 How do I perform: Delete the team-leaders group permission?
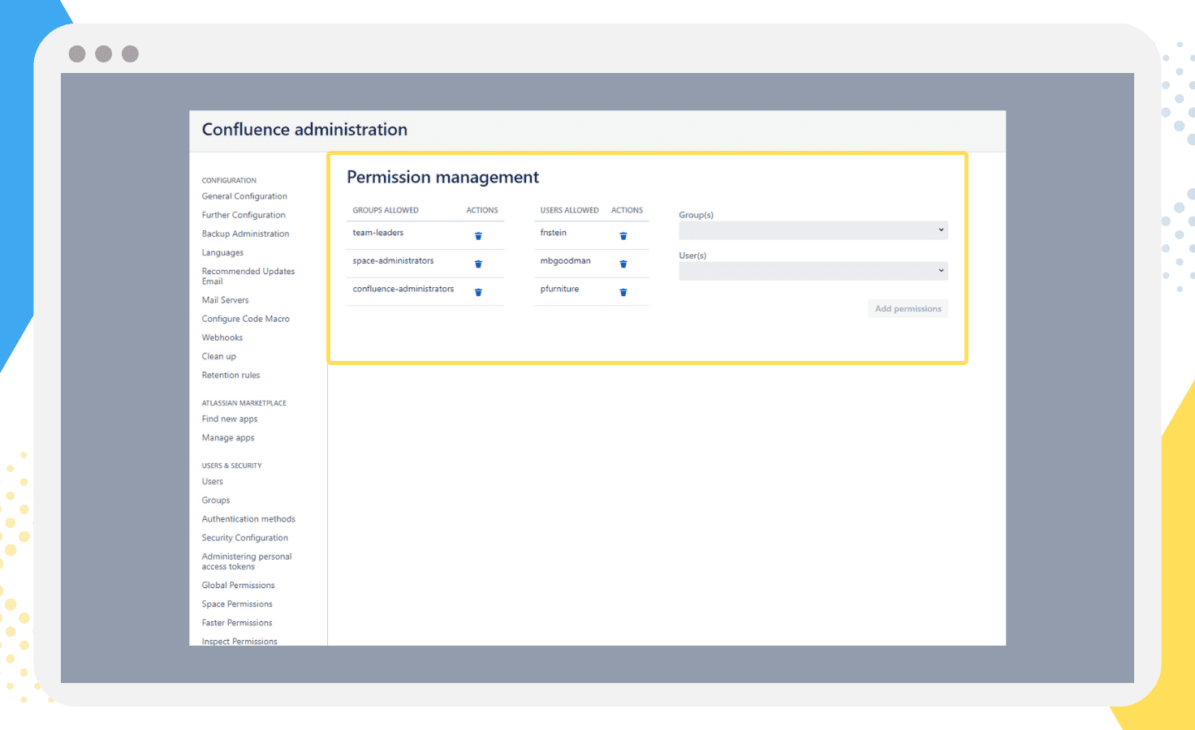(x=478, y=236)
